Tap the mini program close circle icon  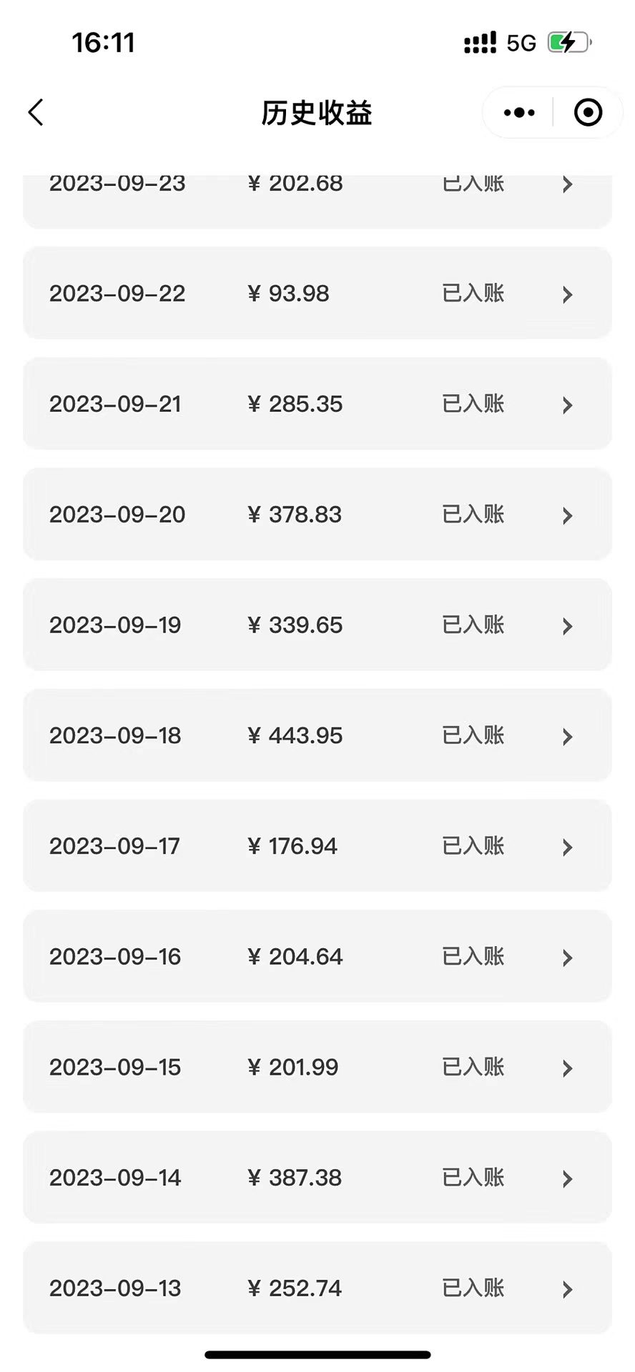click(x=588, y=112)
